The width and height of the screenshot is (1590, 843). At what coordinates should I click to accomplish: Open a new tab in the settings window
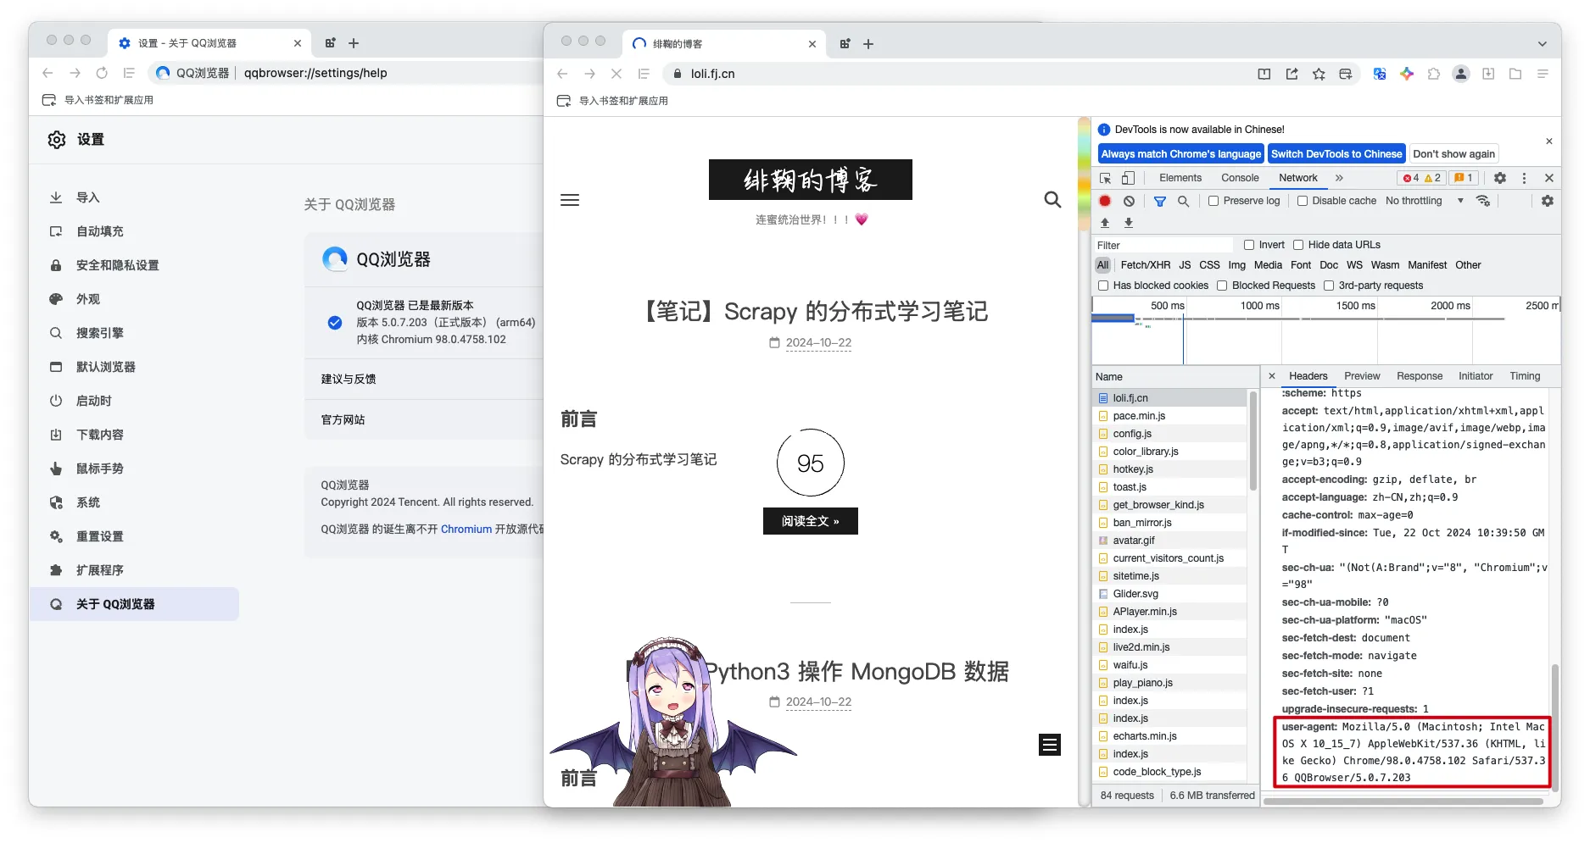tap(354, 43)
